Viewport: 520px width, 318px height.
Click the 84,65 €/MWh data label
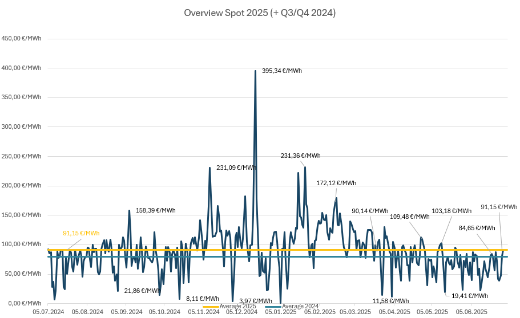477,228
